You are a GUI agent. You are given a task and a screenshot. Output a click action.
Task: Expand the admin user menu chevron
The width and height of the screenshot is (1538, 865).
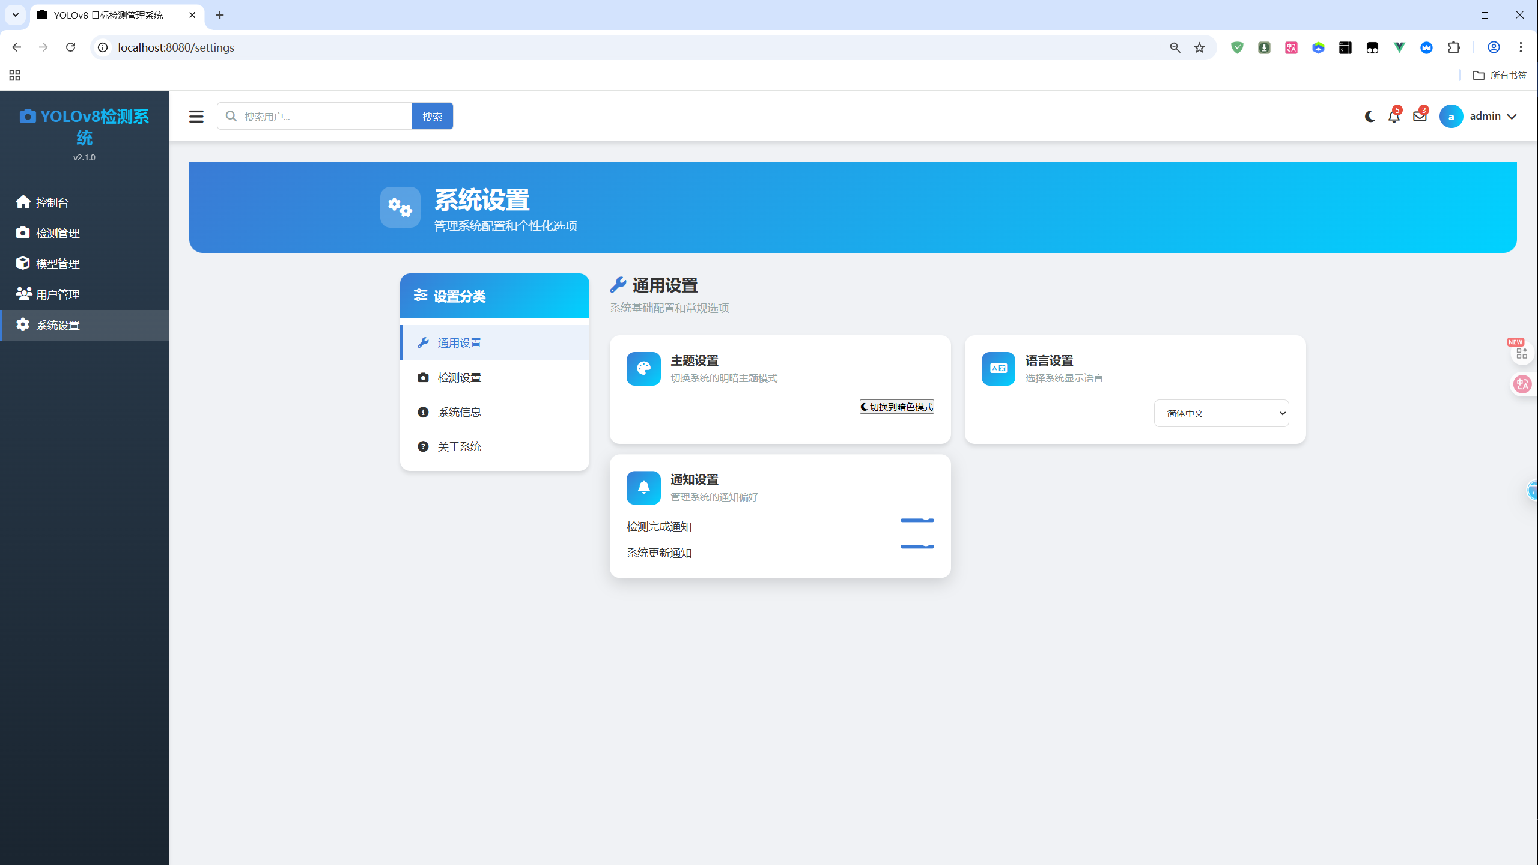point(1512,117)
